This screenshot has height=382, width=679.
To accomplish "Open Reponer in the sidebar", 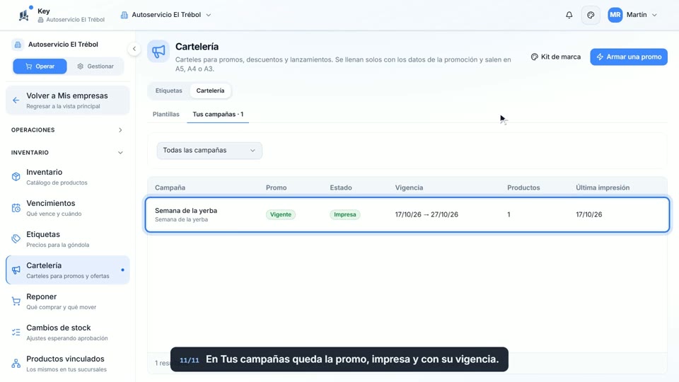I will (x=67, y=301).
